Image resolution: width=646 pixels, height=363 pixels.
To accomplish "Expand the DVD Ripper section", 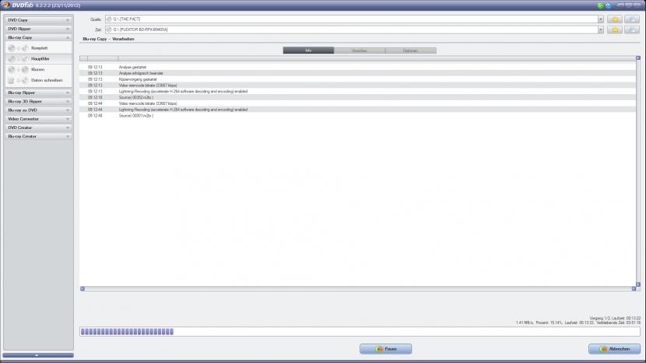I will (39, 29).
